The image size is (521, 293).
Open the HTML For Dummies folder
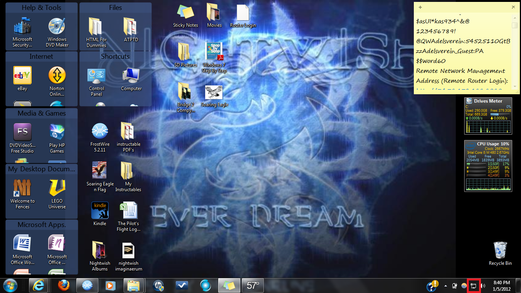pyautogui.click(x=96, y=32)
